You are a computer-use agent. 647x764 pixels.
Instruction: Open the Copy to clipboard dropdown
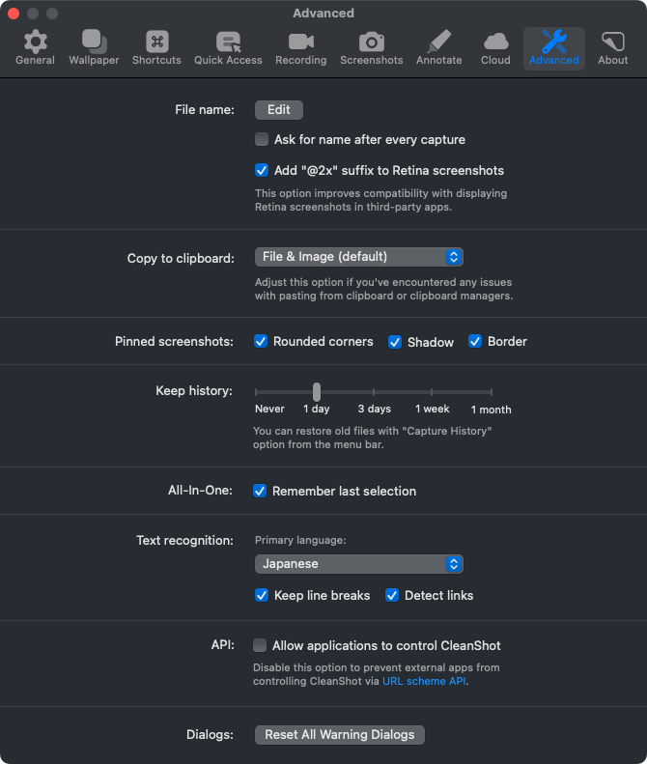pos(358,257)
